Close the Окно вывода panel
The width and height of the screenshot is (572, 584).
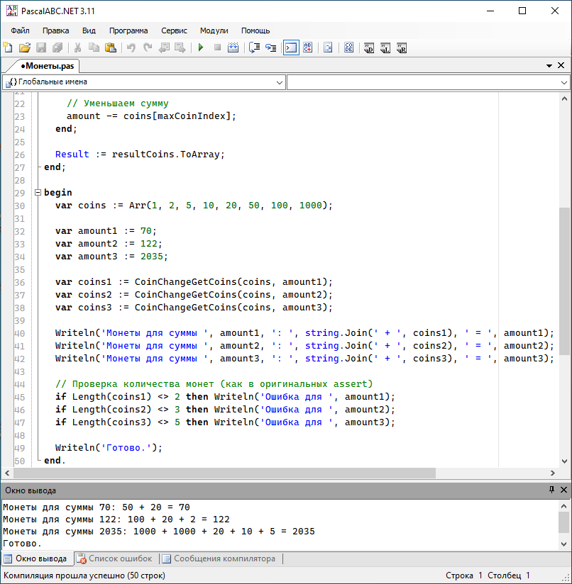point(563,490)
